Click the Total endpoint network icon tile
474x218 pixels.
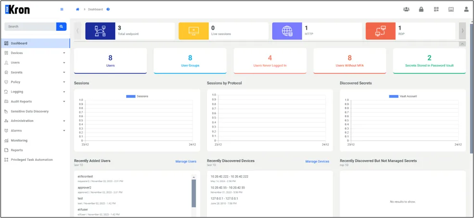100,31
